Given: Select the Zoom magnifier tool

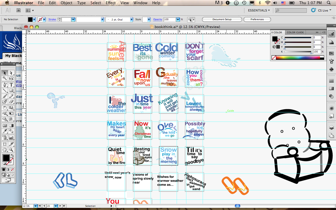Looking at the screenshot, I should click(x=11, y=150).
